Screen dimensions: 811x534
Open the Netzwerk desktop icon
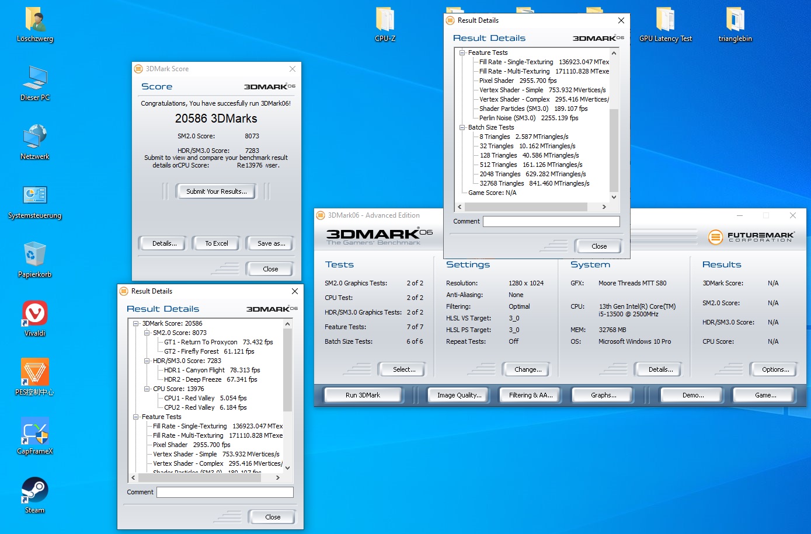point(35,142)
